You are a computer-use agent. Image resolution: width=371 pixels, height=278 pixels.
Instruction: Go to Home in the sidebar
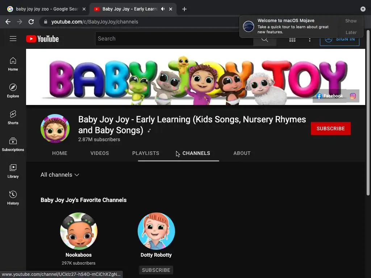[13, 64]
